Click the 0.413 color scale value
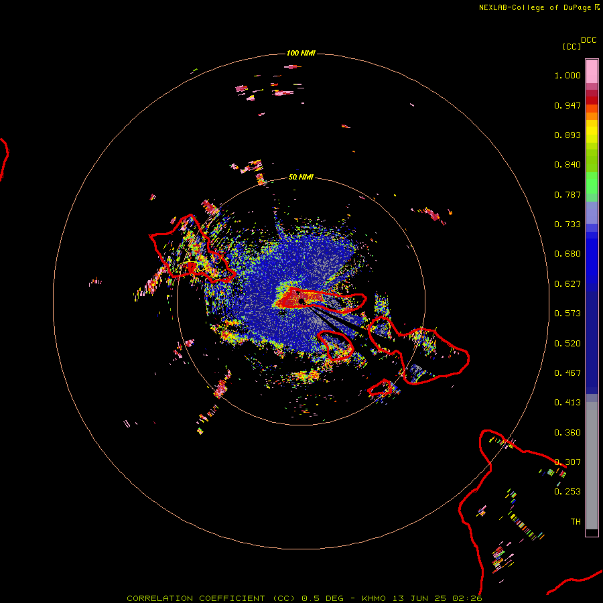Viewport: 603px width, 603px height. (567, 403)
